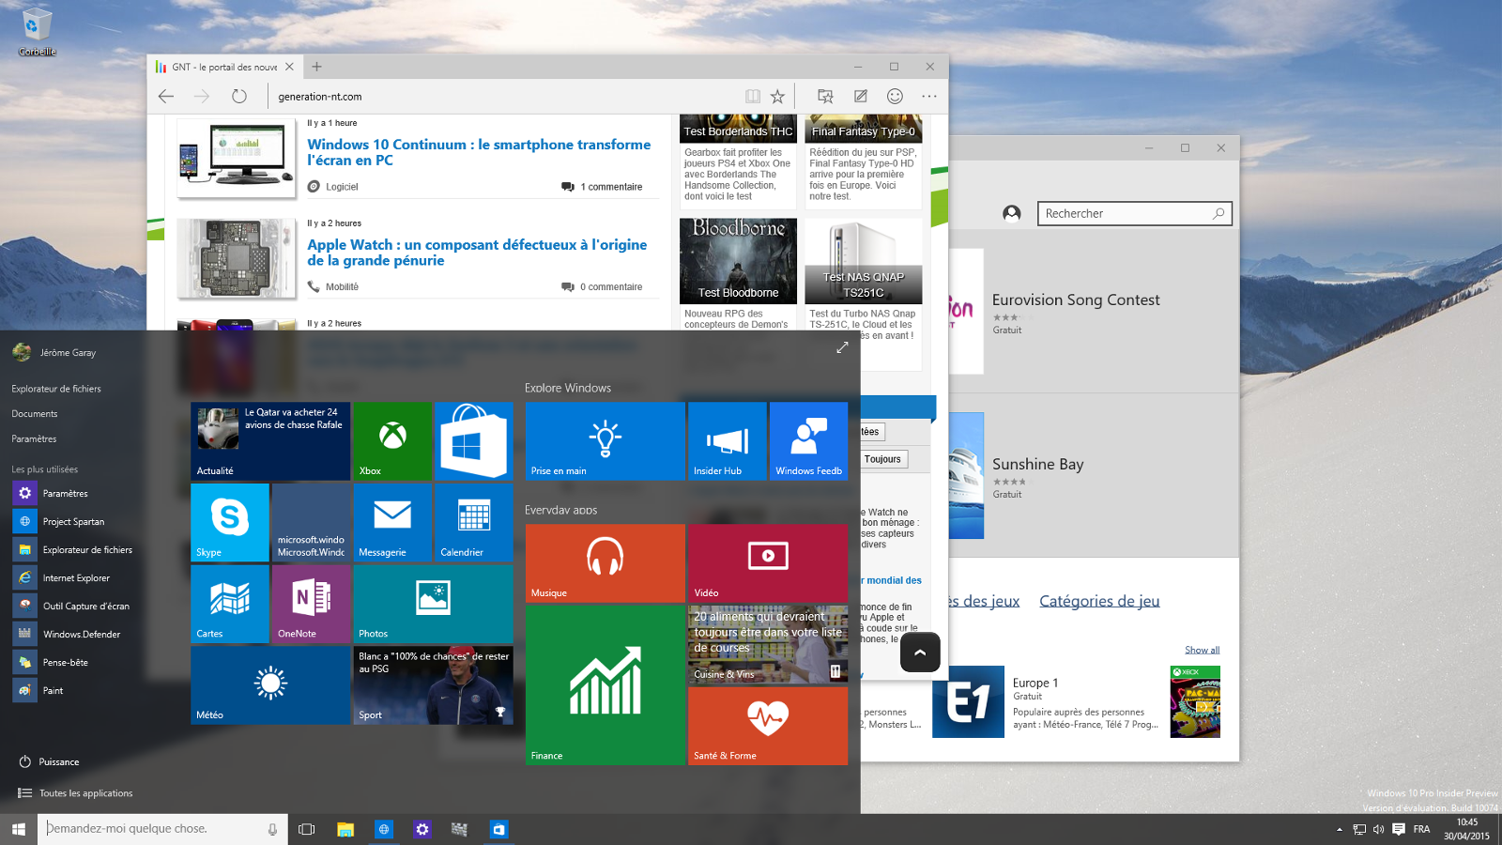Open the Prise en main tile
The width and height of the screenshot is (1502, 845).
click(x=605, y=441)
